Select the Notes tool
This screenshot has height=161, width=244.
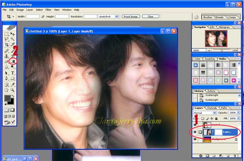[7, 85]
